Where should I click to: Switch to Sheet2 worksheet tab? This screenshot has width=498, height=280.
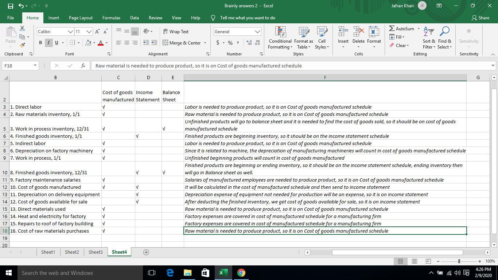point(72,252)
